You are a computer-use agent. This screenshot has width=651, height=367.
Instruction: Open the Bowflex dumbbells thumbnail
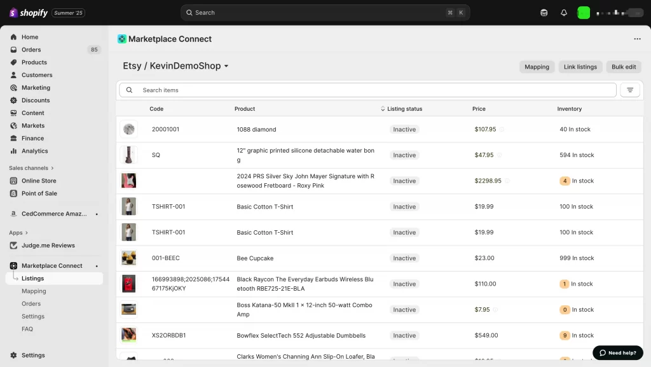[x=128, y=335]
